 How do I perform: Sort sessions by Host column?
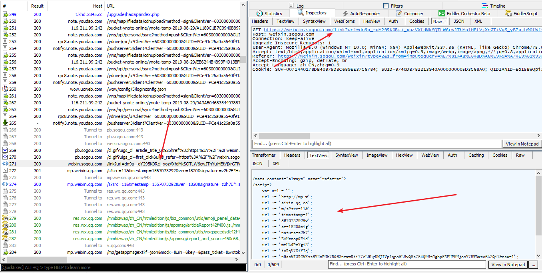coord(76,6)
